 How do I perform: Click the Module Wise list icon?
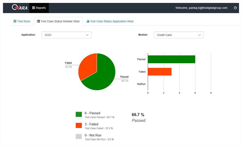(x=38, y=21)
